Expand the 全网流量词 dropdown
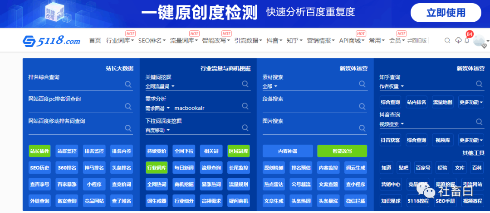Image resolution: width=490 pixels, height=213 pixels. tap(160, 86)
